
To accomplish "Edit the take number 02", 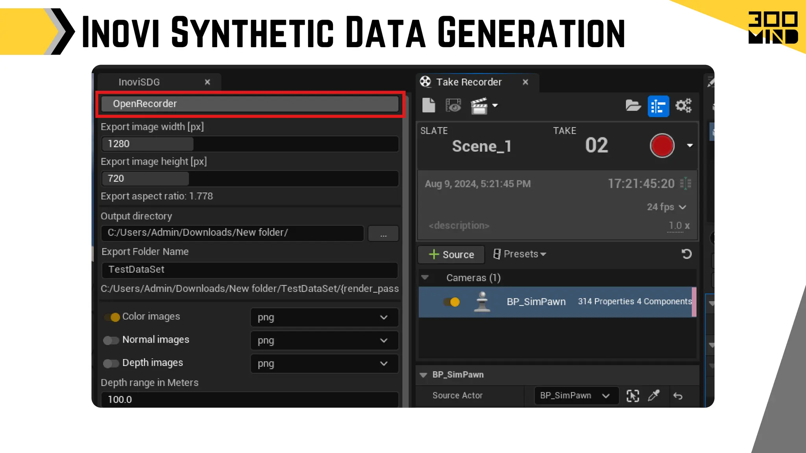I will pyautogui.click(x=597, y=145).
